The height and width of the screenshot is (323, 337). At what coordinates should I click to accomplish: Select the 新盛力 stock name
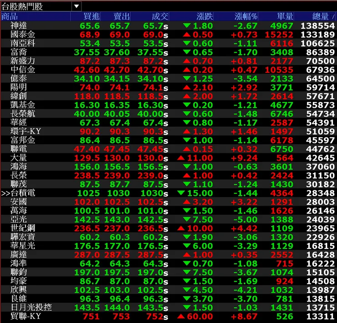tap(23, 61)
